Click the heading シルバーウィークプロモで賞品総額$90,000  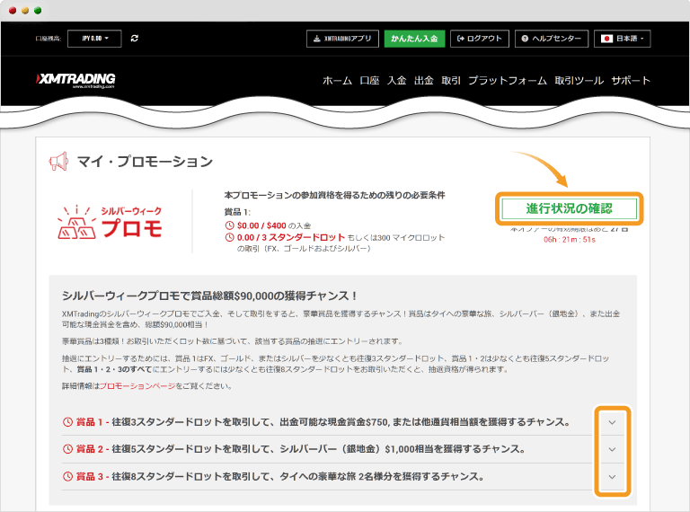[209, 296]
